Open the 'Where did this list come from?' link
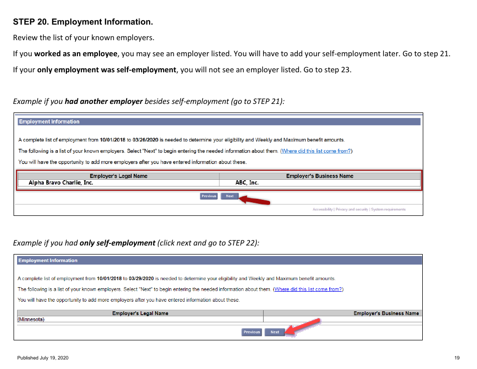This screenshot has width=477, height=369. point(316,150)
